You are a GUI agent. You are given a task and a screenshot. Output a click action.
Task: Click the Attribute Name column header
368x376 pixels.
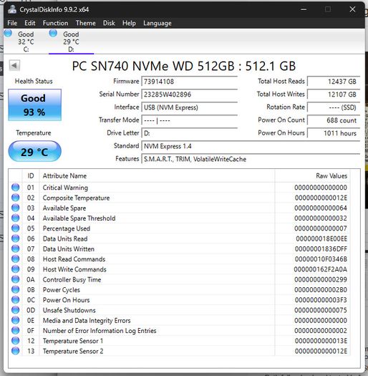(x=157, y=175)
